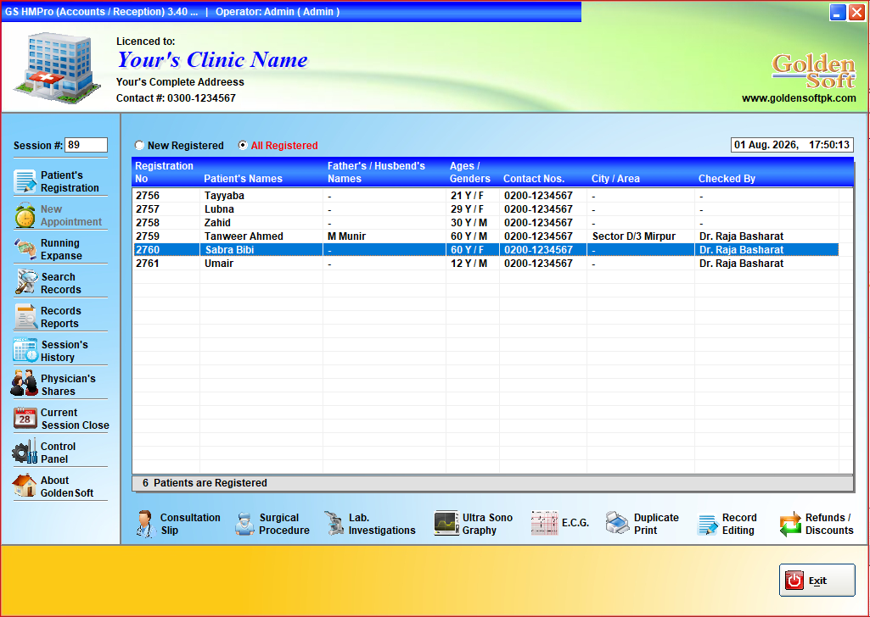This screenshot has height=617, width=870.
Task: Open the Records Reports menu label
Action: pos(60,317)
